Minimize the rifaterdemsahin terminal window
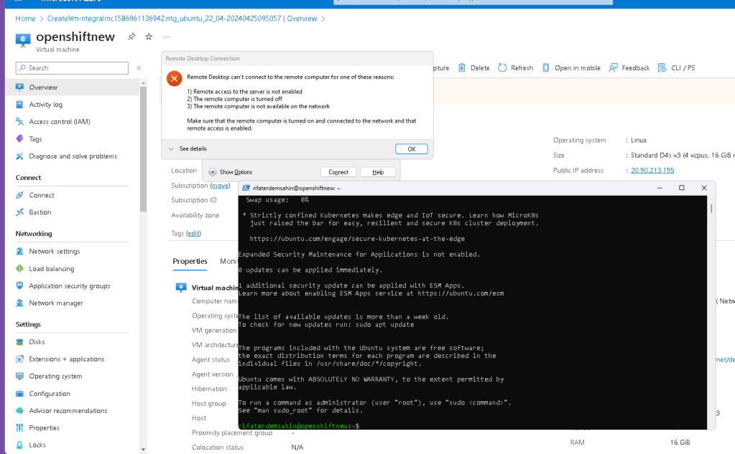The image size is (735, 454). tap(660, 188)
